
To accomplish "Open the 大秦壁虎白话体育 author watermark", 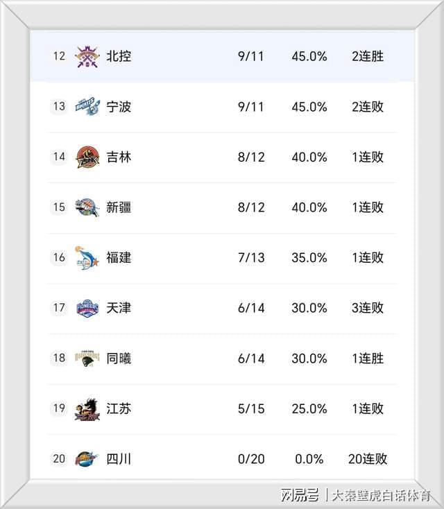I will click(x=380, y=495).
